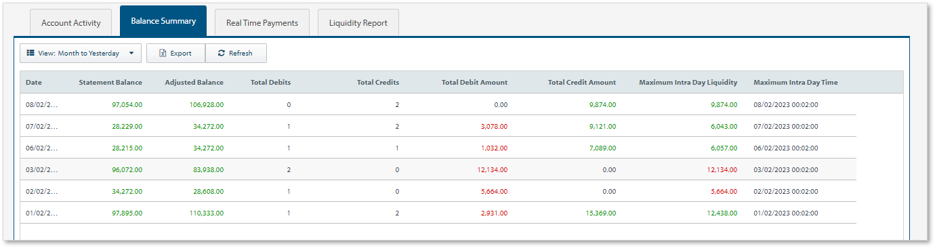Sort by Adjusted Balance column header
The width and height of the screenshot is (935, 248).
(x=194, y=83)
